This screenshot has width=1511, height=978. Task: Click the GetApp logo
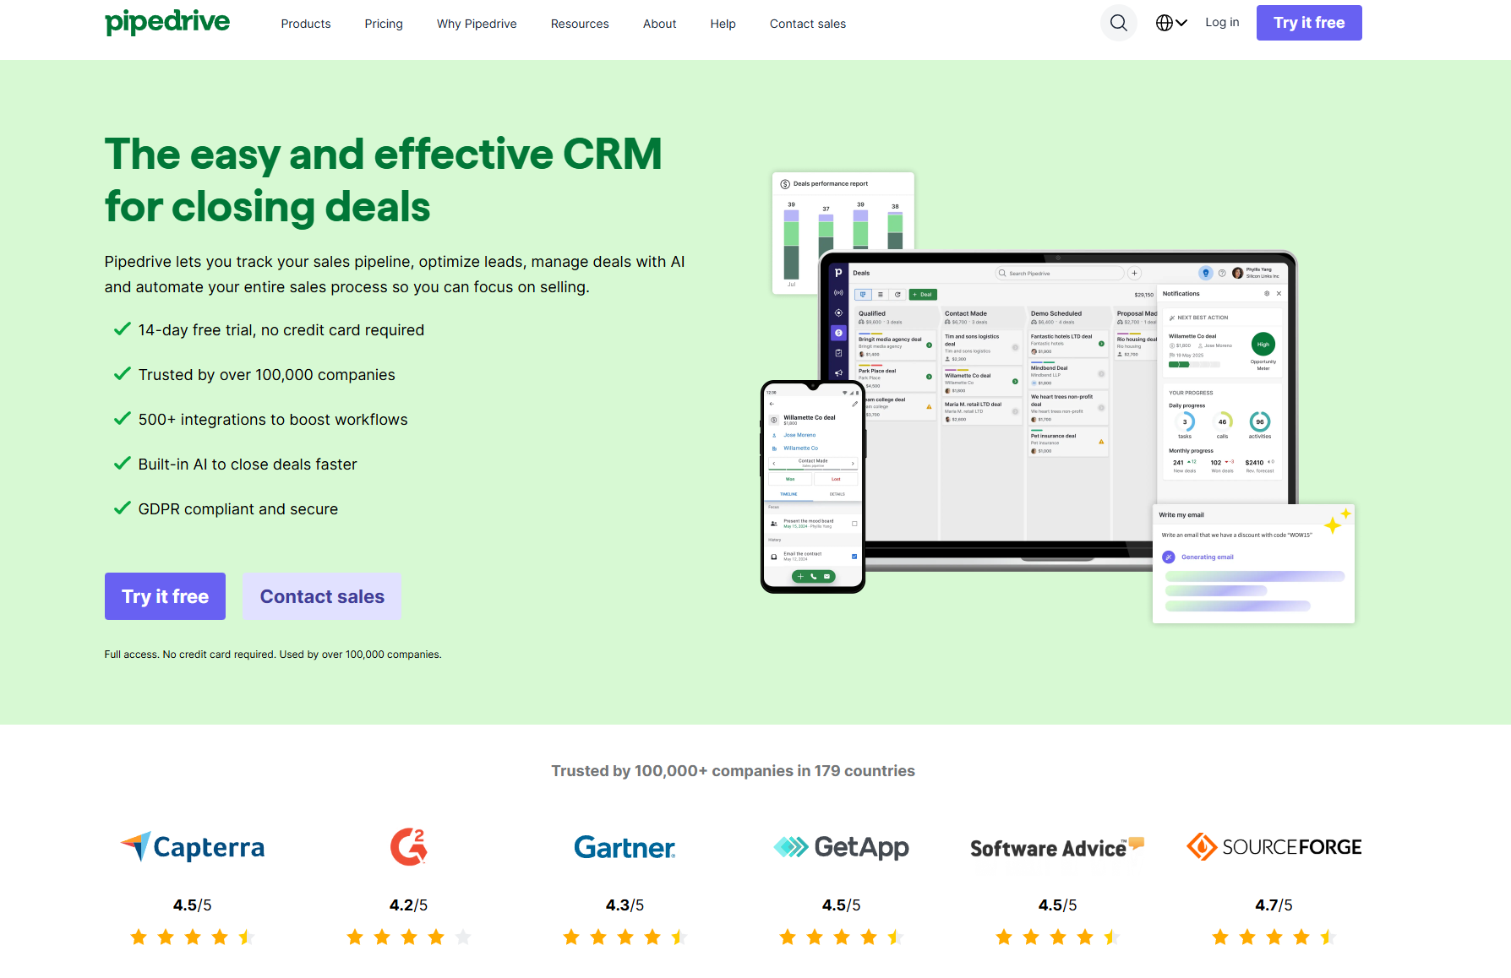[x=842, y=846]
